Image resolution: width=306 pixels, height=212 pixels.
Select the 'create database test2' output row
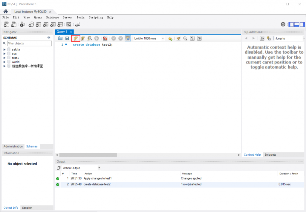[179, 184]
